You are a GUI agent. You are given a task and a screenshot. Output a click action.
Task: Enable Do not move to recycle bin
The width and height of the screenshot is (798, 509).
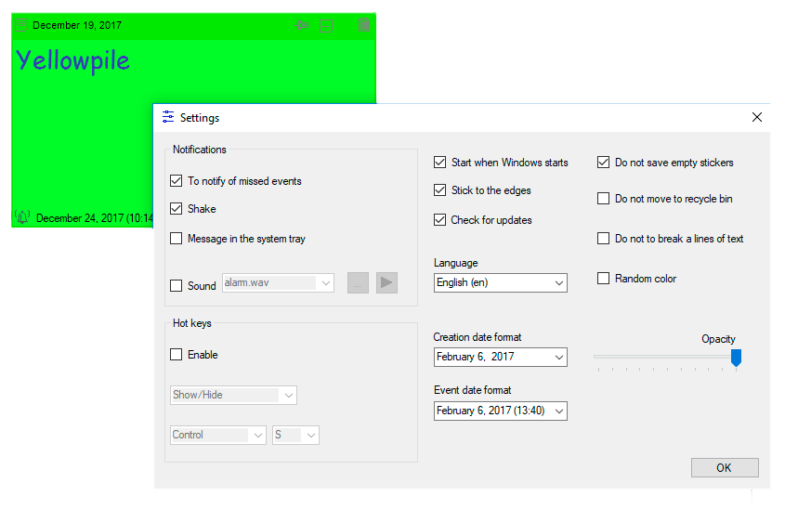click(x=603, y=199)
